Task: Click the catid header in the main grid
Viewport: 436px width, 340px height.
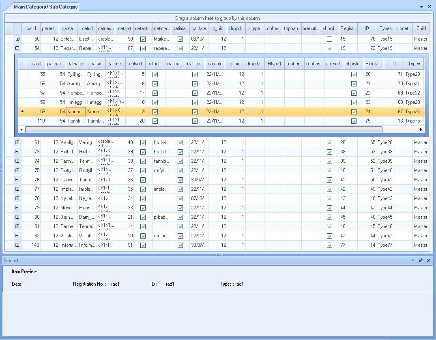Action: pos(31,28)
